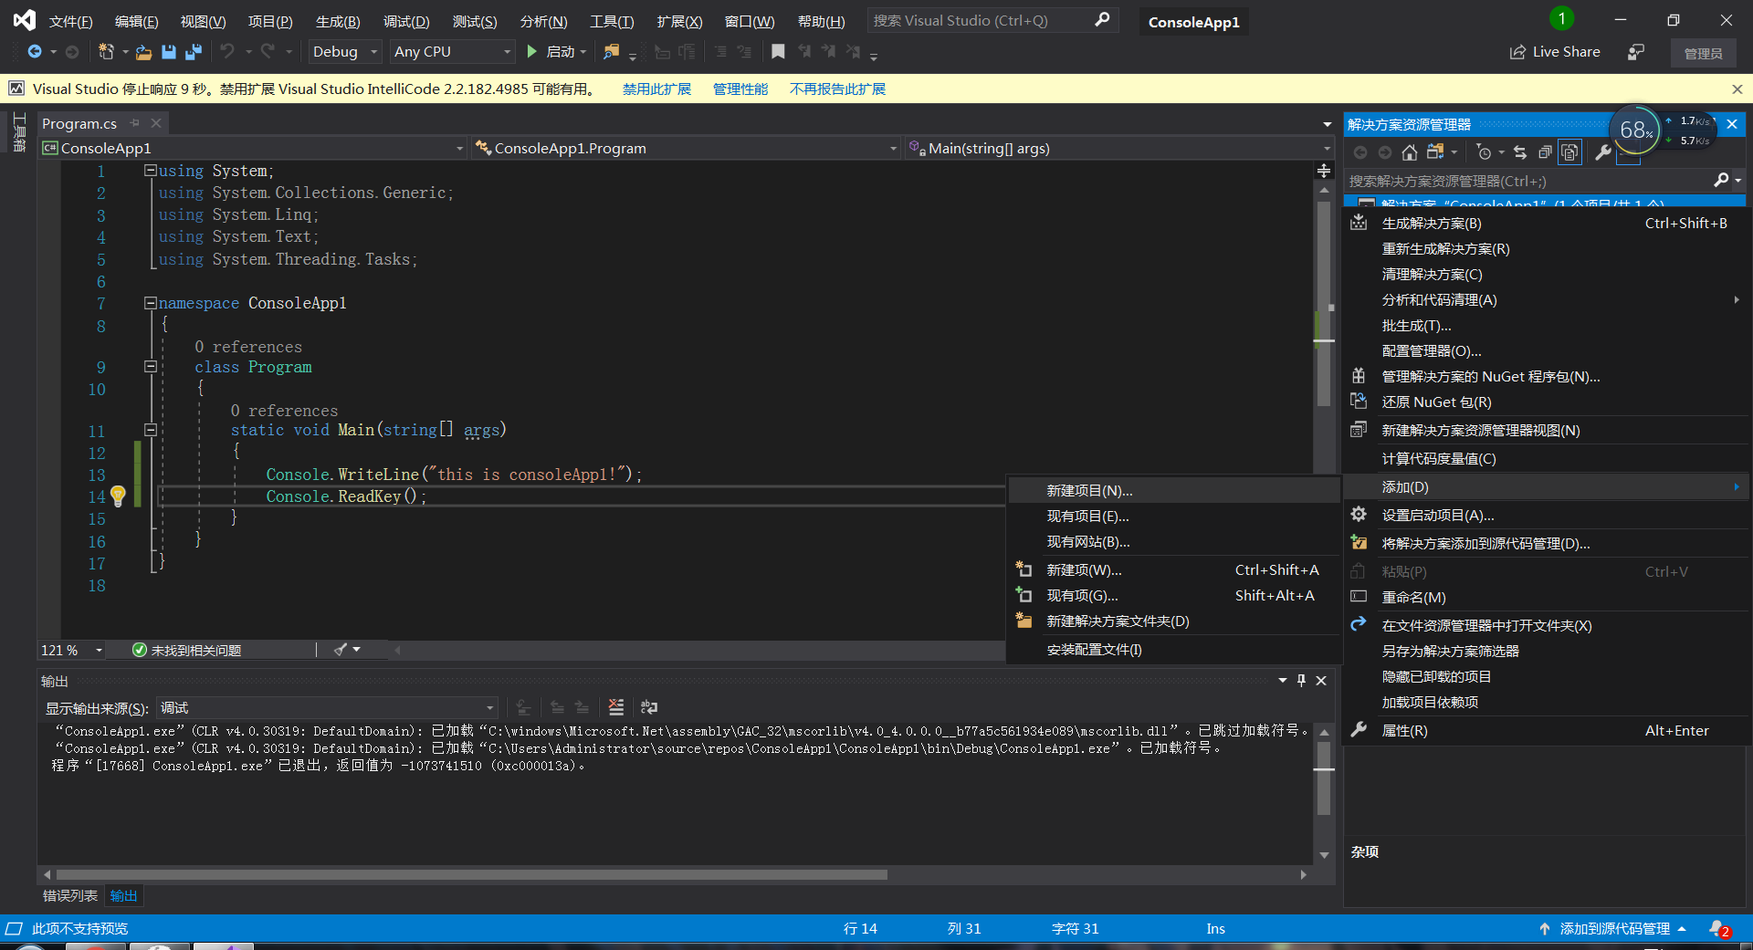The height and width of the screenshot is (950, 1753).
Task: Collapse the static void Main method block
Action: [x=150, y=430]
